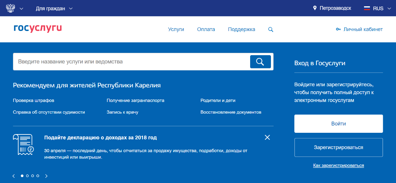Open Восстановление документов link
Image resolution: width=396 pixels, height=183 pixels.
[x=231, y=112]
